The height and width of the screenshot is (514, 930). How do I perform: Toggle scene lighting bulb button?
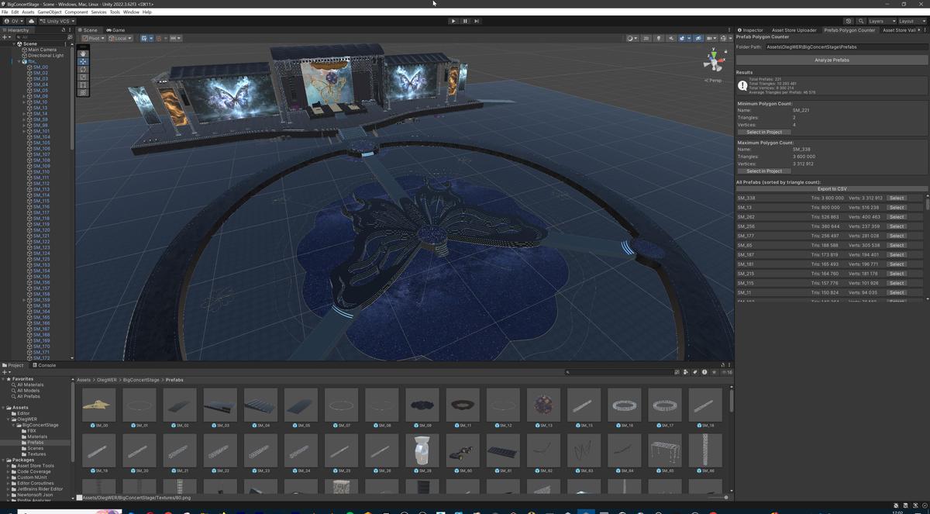659,38
